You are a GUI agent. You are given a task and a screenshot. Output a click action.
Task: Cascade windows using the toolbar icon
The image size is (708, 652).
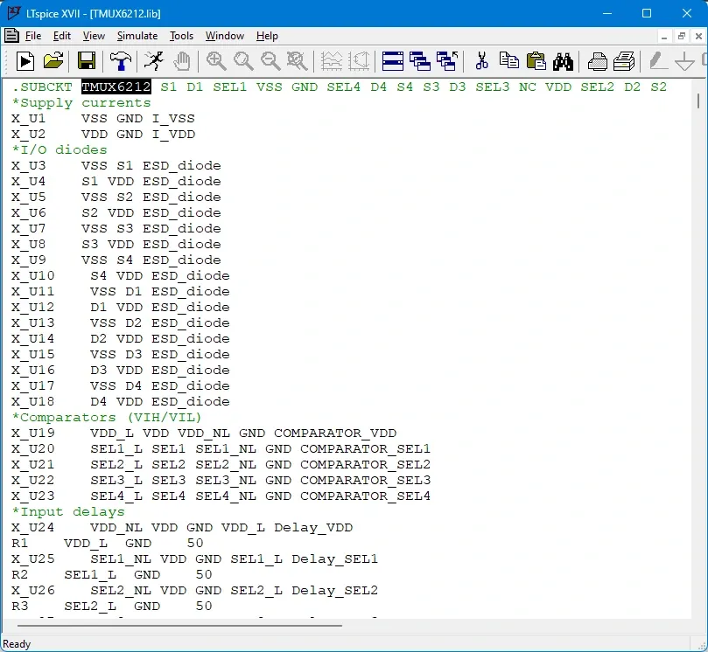[x=419, y=61]
